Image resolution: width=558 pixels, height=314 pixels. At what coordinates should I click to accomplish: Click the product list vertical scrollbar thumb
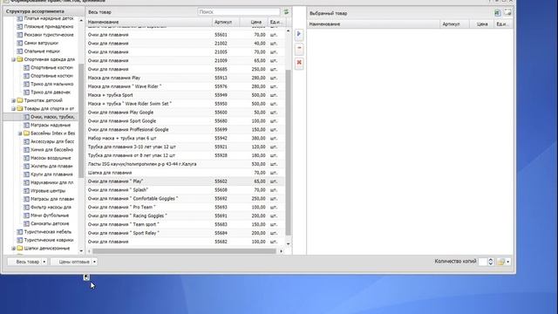[289, 153]
